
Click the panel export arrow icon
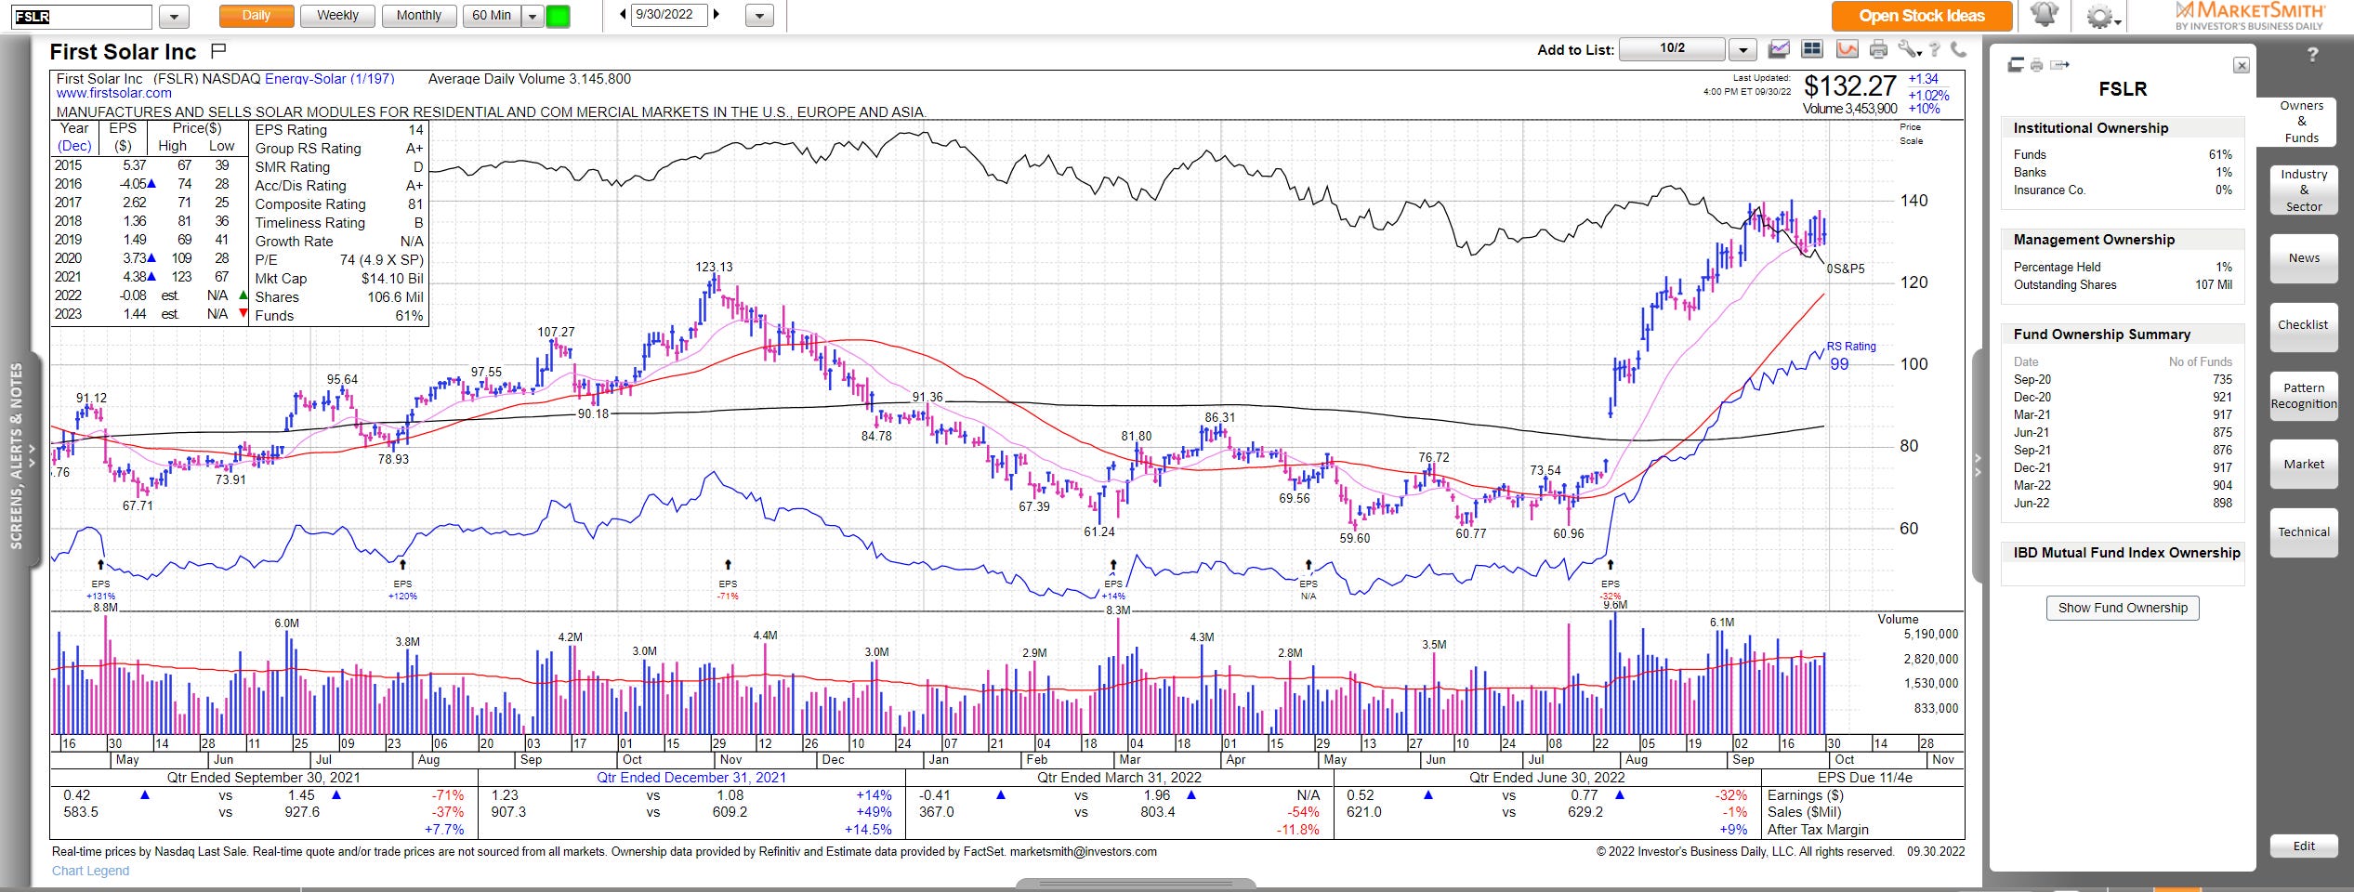(x=2060, y=64)
